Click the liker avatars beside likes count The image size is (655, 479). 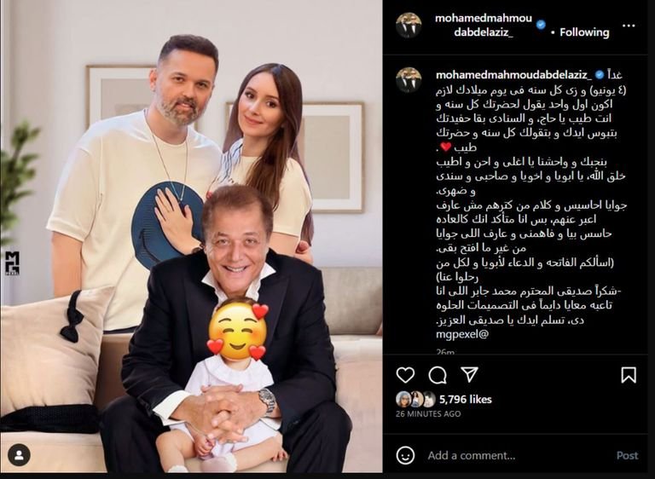(415, 400)
